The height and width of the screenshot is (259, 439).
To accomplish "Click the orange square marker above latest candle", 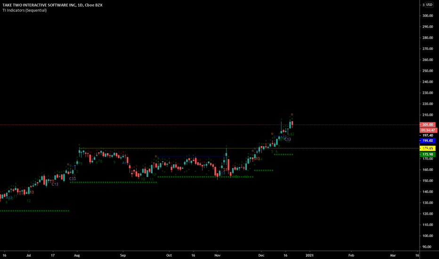I will pyautogui.click(x=292, y=114).
